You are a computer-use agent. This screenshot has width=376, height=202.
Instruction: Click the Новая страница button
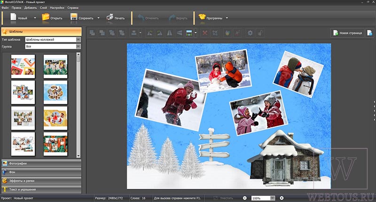[x=347, y=33]
